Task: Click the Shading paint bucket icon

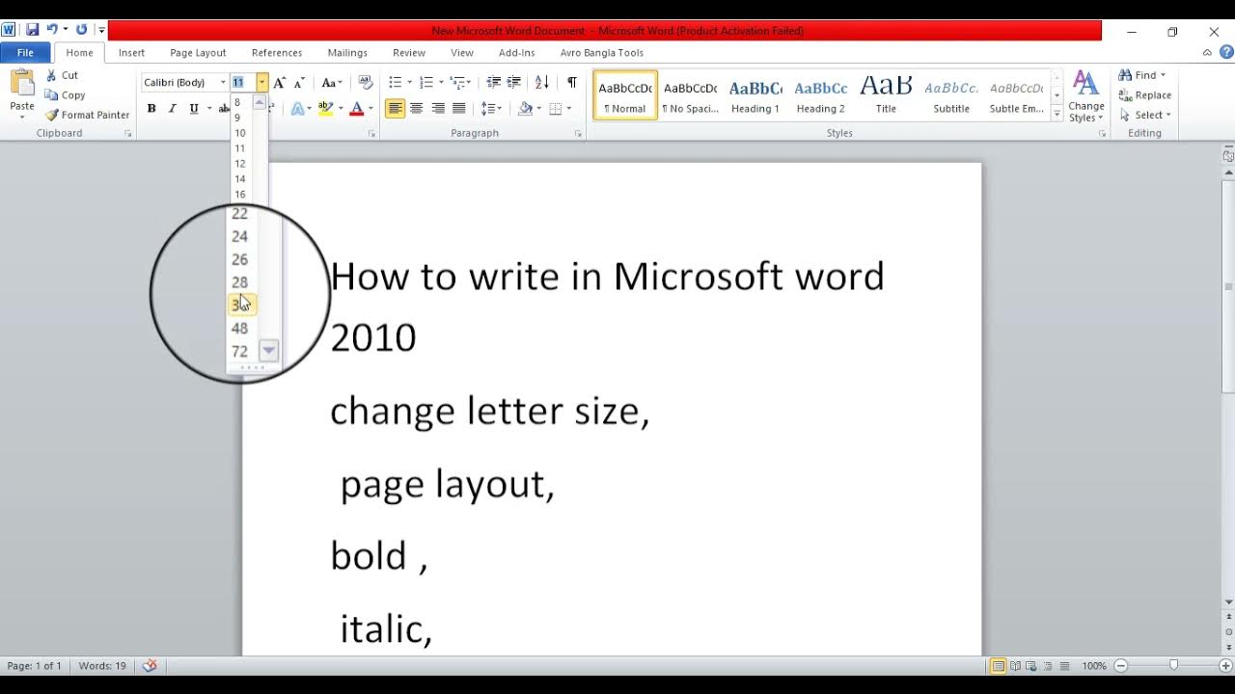Action: [525, 109]
